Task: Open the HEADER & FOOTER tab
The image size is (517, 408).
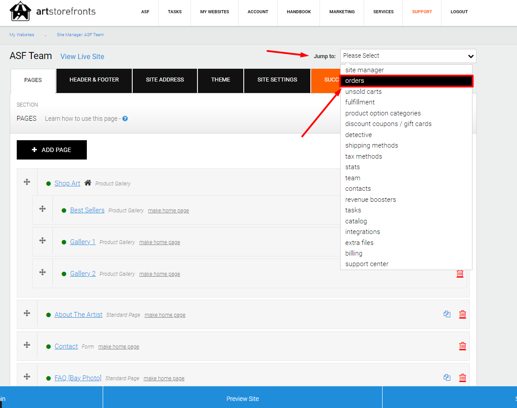Action: pyautogui.click(x=94, y=80)
